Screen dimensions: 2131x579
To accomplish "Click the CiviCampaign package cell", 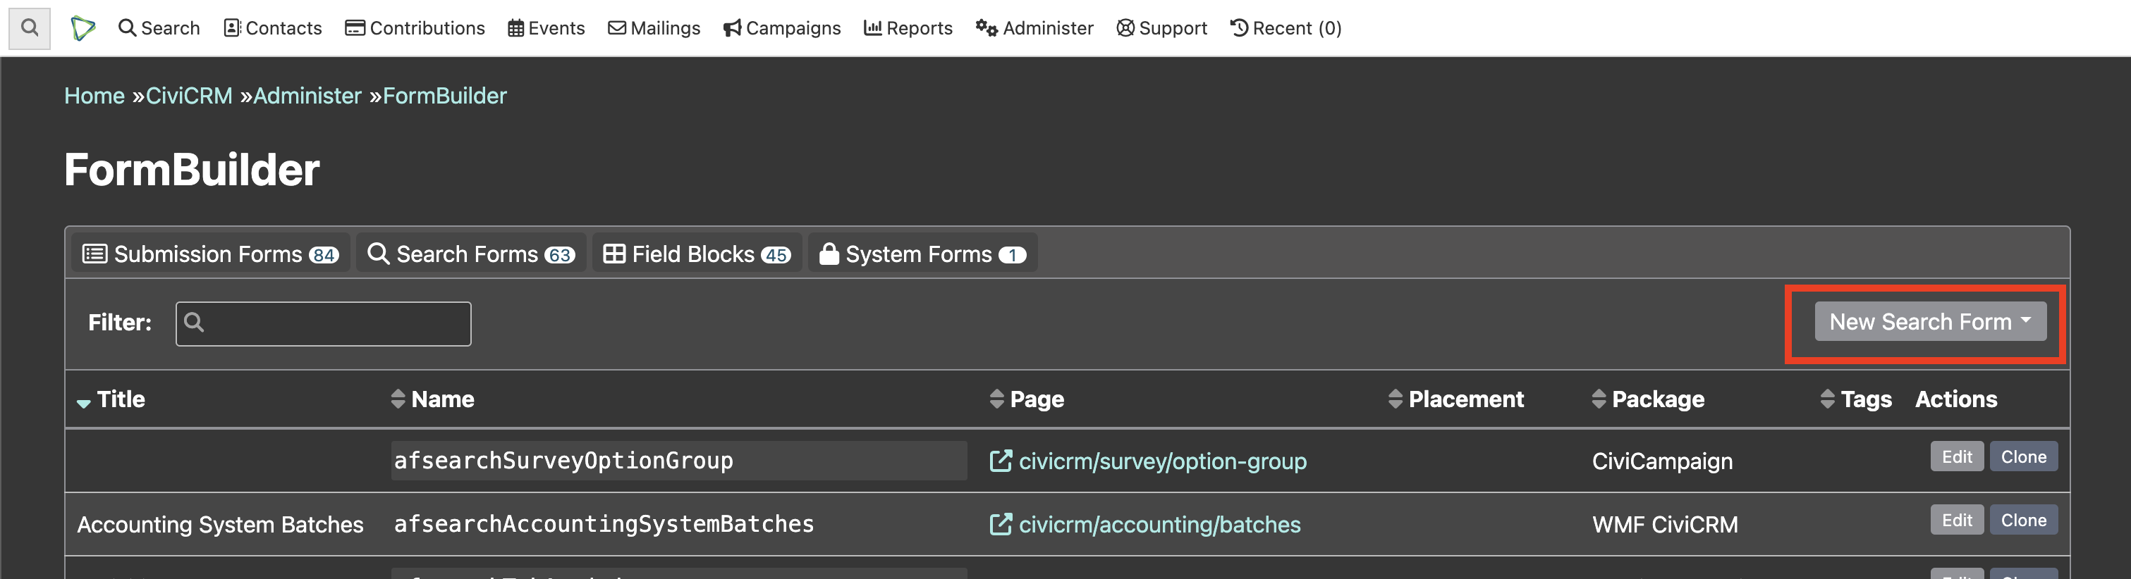I will tap(1662, 461).
